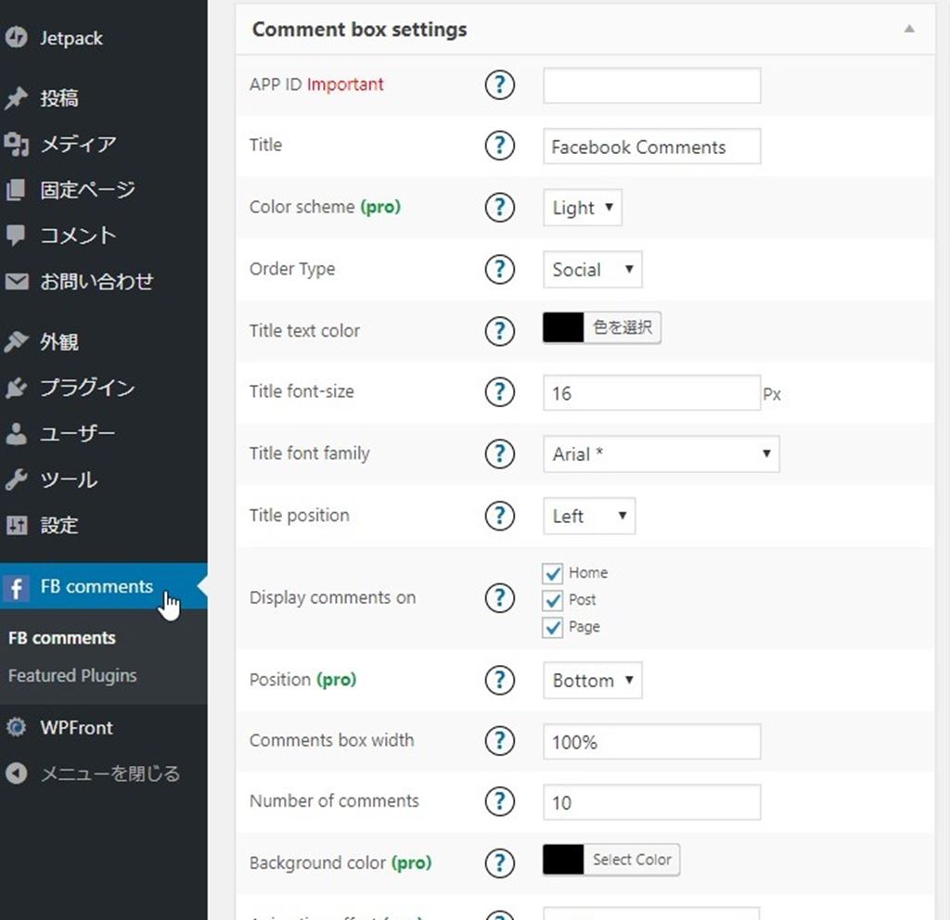
Task: Click the Select Color button for background
Action: tap(632, 860)
